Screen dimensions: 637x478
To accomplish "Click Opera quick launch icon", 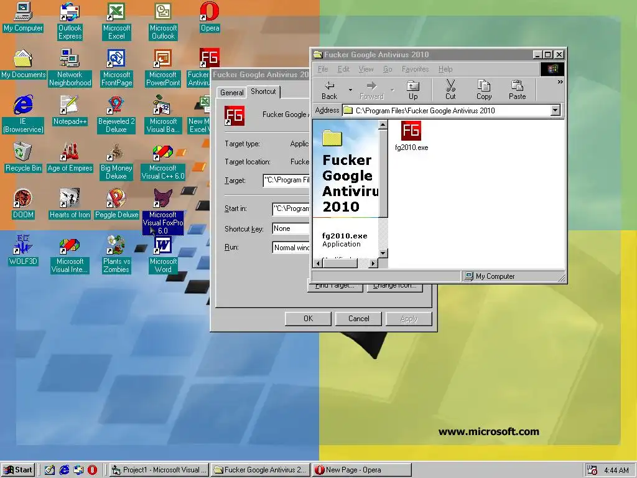I will coord(93,470).
